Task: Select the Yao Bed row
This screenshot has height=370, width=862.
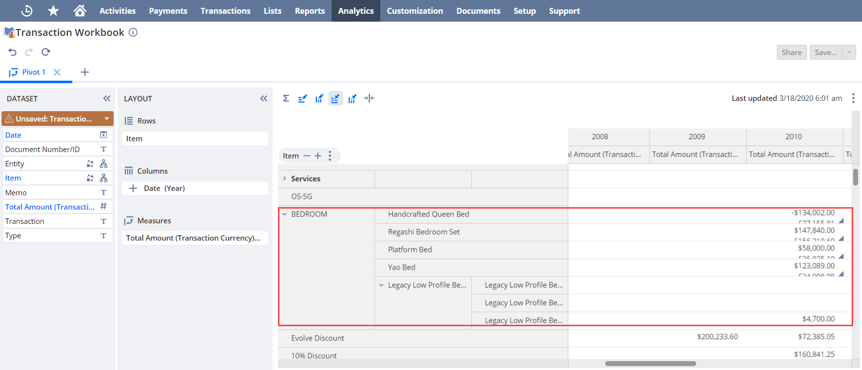Action: tap(471, 267)
